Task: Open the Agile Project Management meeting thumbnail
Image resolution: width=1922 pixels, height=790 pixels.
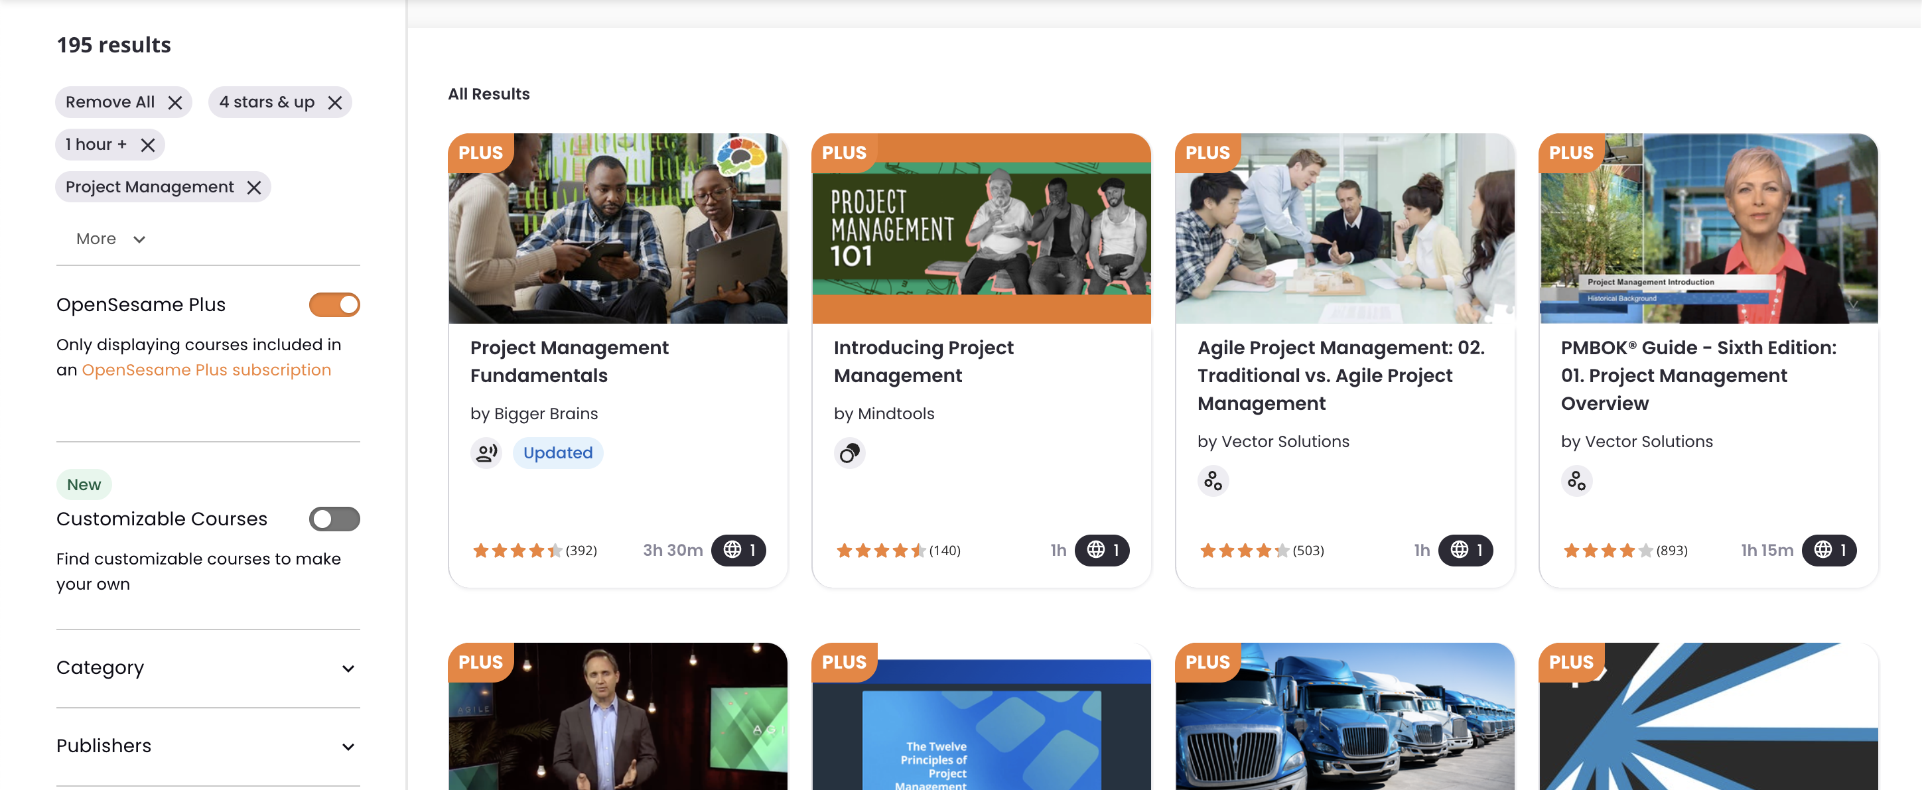Action: (x=1345, y=228)
